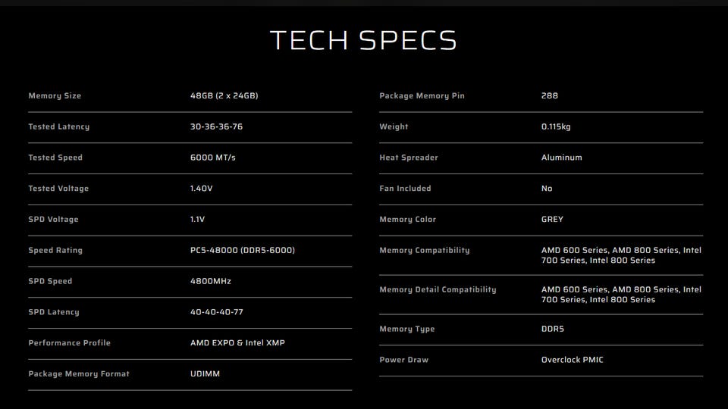Screen dimensions: 728x409
Task: Click the AMD EXPO & Intel XMP text
Action: click(x=237, y=343)
